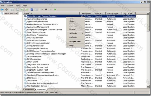Click gear icon of DHCP Client service
The height and width of the screenshot is (96, 151).
[25, 62]
